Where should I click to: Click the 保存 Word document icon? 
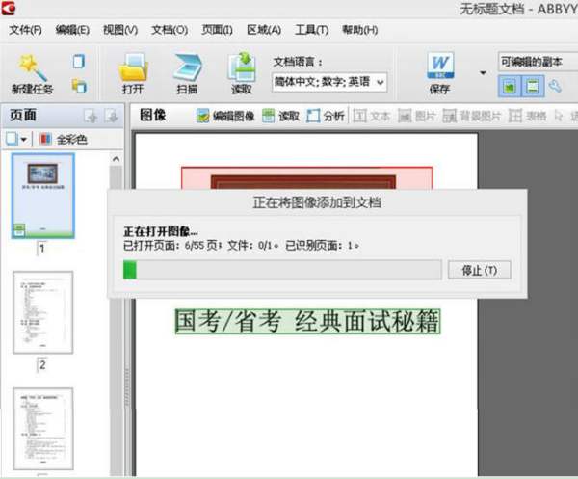tap(439, 68)
